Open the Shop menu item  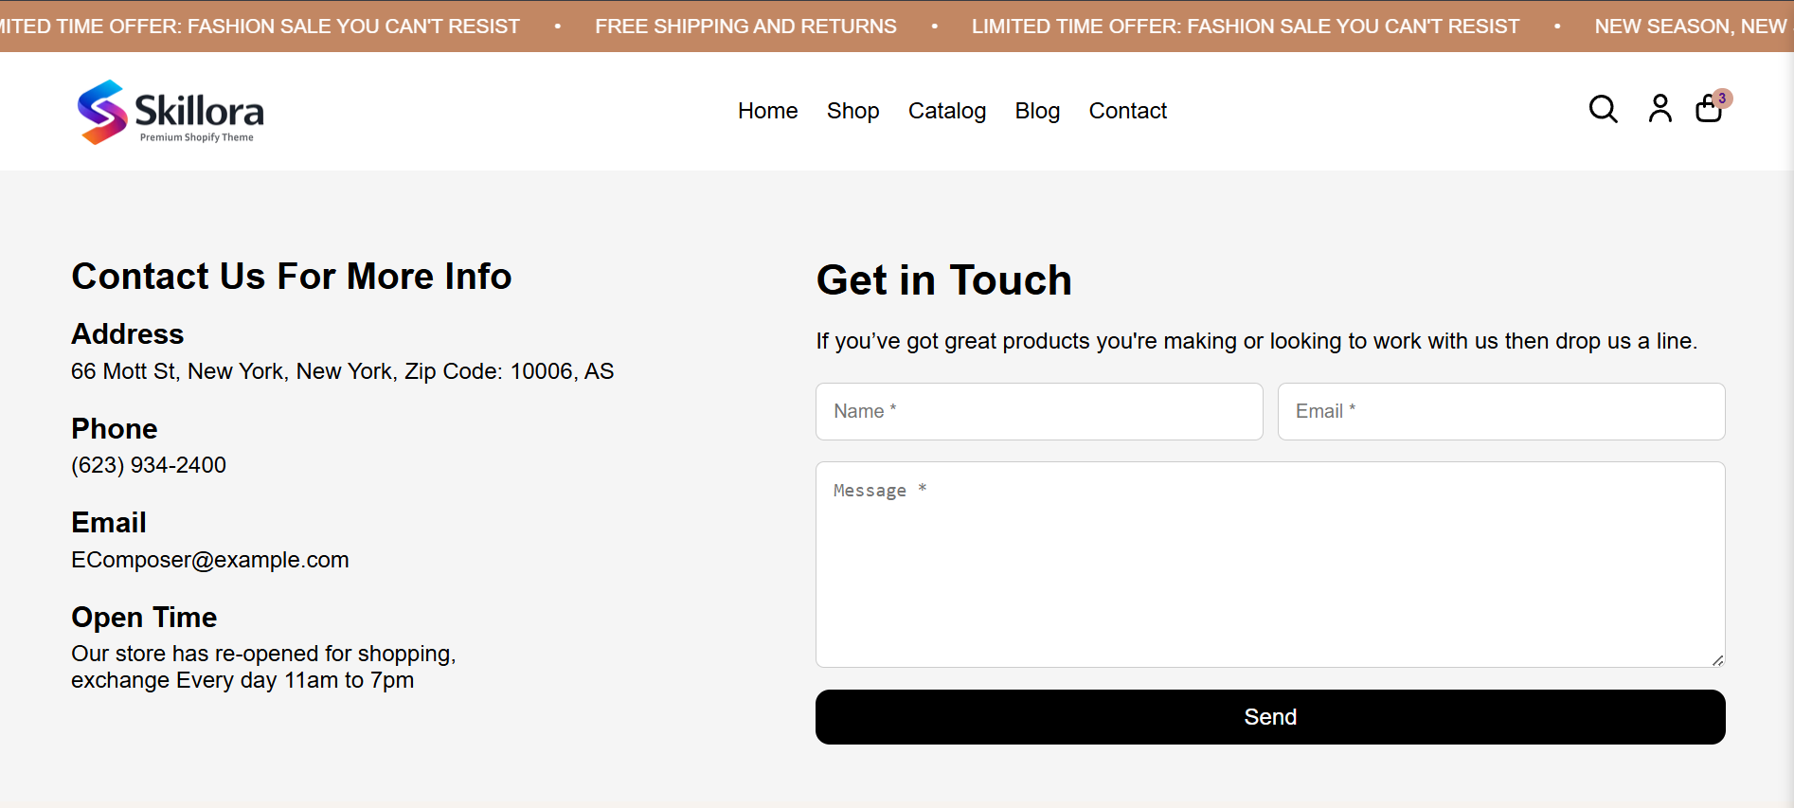pos(852,111)
